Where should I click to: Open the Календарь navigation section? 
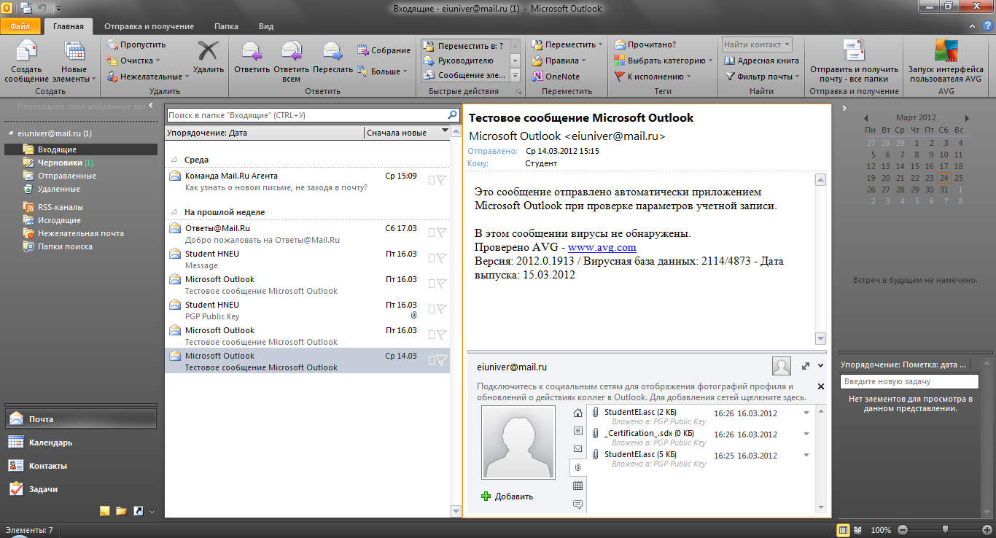click(x=80, y=443)
